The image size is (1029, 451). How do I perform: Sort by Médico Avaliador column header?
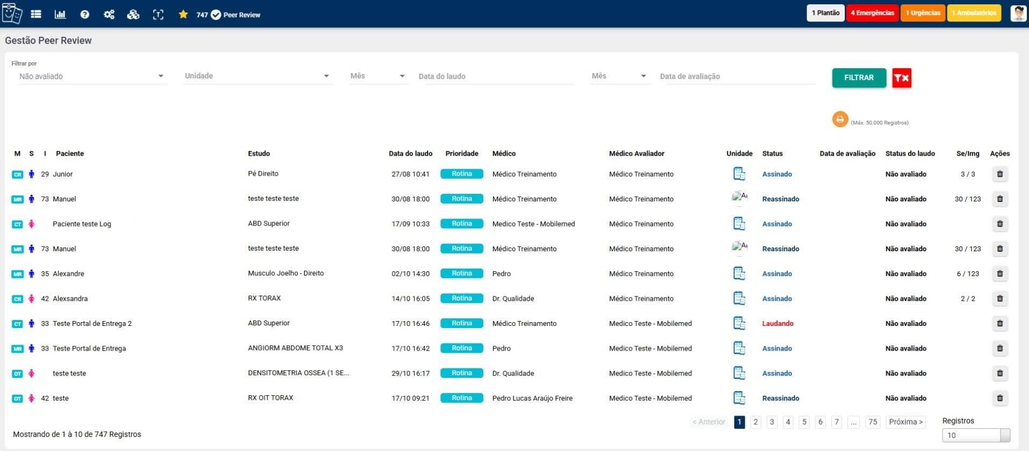coord(636,154)
